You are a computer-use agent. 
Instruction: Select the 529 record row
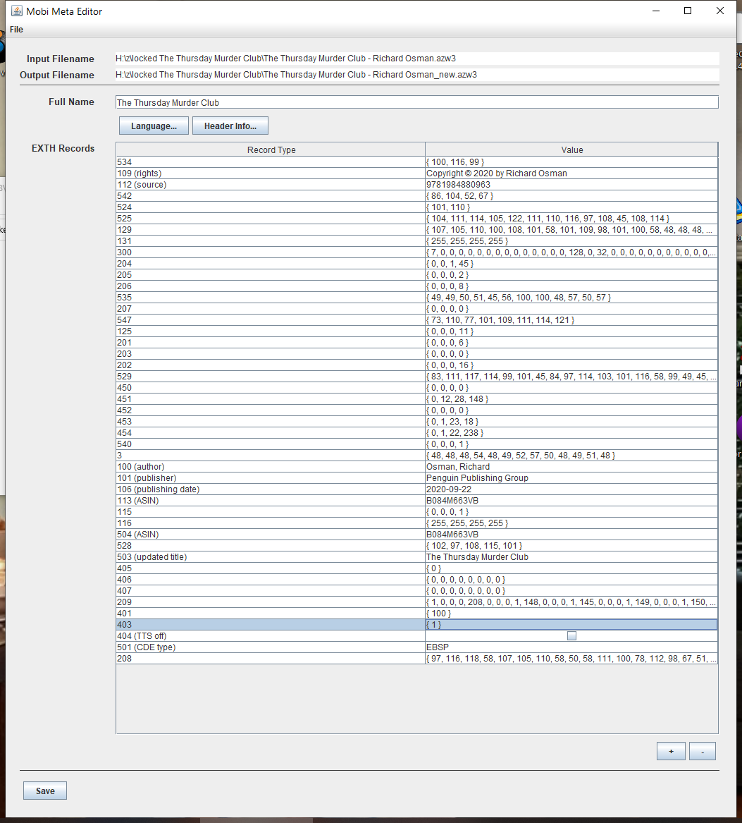point(417,377)
